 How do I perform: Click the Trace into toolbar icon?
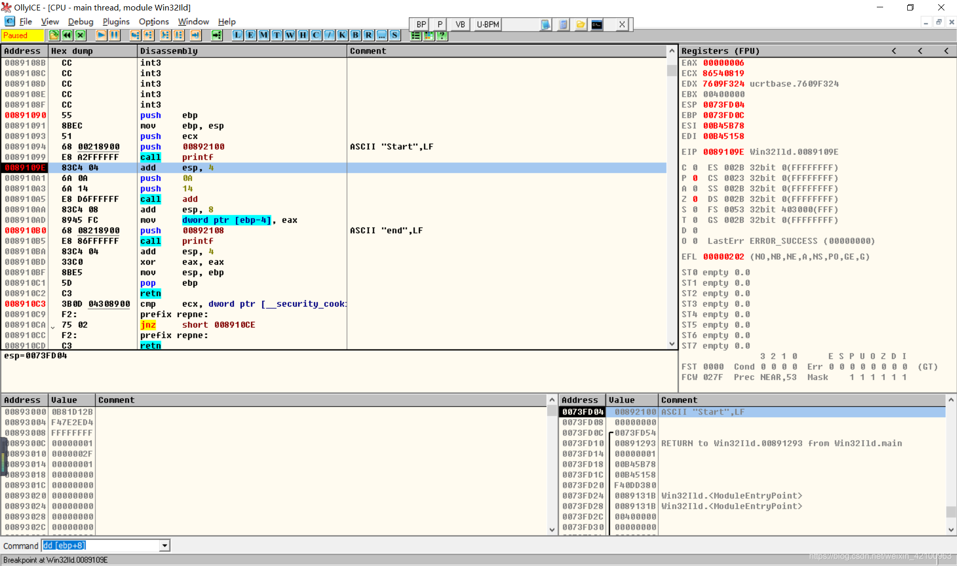166,35
